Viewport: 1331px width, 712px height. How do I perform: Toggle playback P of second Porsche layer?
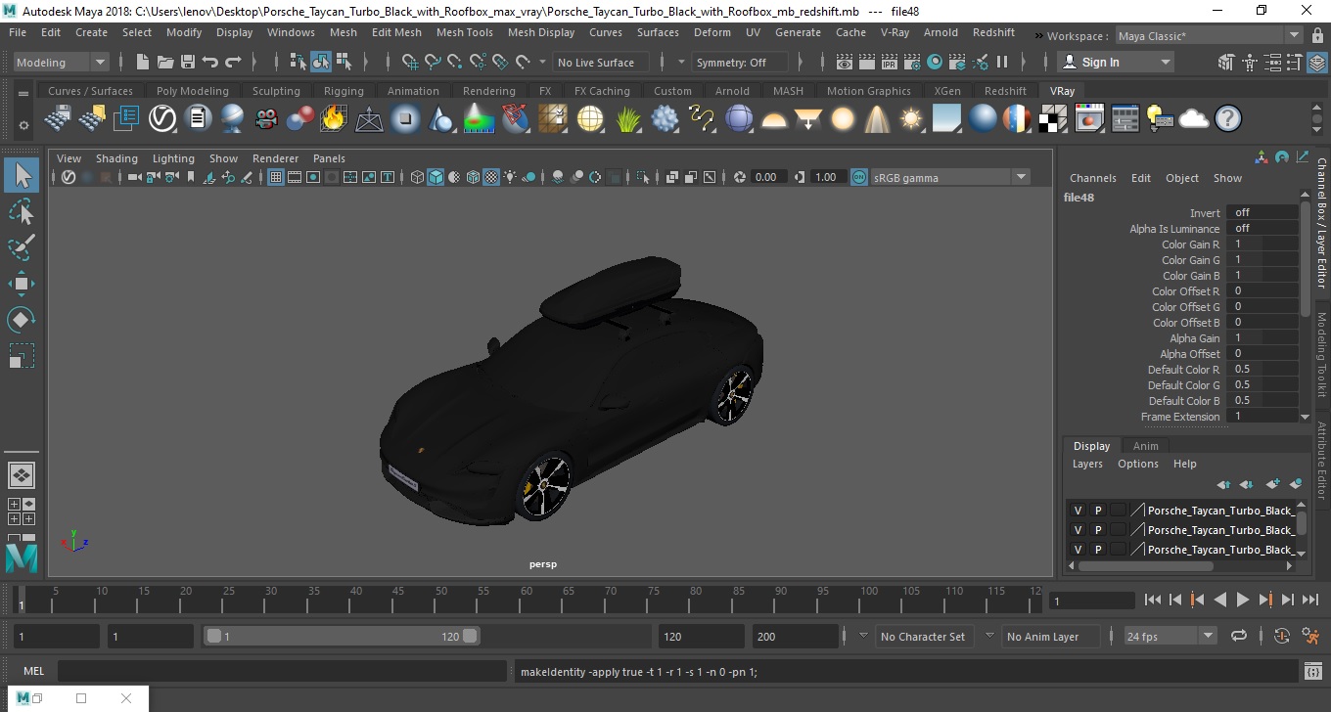coord(1097,530)
